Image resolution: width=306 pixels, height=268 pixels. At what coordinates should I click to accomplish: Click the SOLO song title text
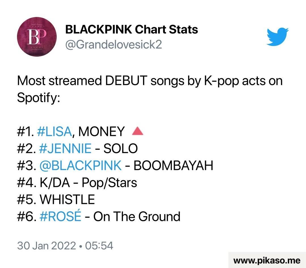tap(120, 148)
